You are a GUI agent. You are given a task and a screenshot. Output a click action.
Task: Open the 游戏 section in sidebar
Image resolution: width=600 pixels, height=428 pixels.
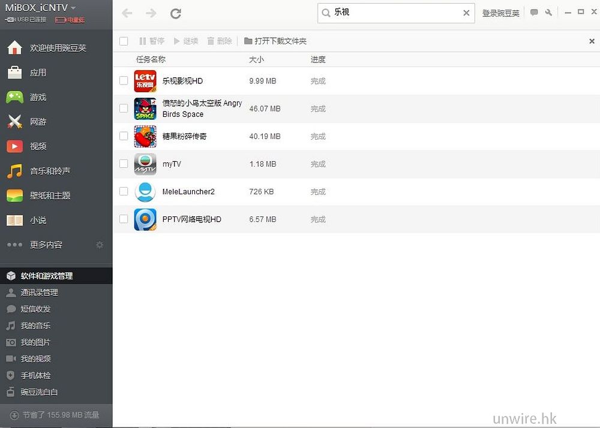click(38, 97)
